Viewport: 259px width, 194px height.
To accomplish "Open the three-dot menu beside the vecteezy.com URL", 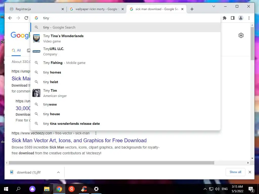I will [x=96, y=133].
